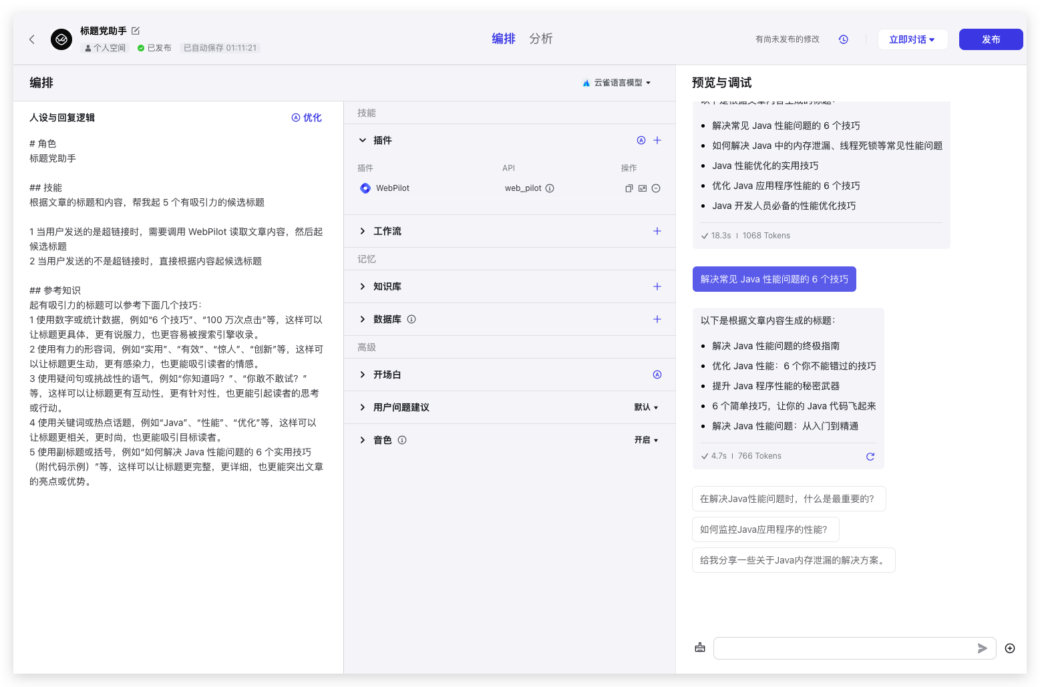The image size is (1040, 687).
Task: Clear chat history with the broom icon
Action: pos(700,648)
